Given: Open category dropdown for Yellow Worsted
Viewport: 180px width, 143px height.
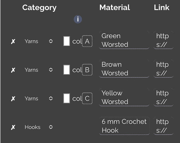Looking at the screenshot, I should click(39, 98).
